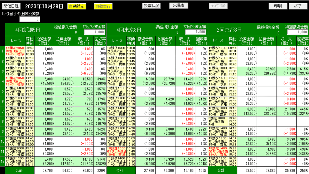This screenshot has height=174, width=309.
Task: Select Tokyo total payout 46.860
Action: coord(166,170)
